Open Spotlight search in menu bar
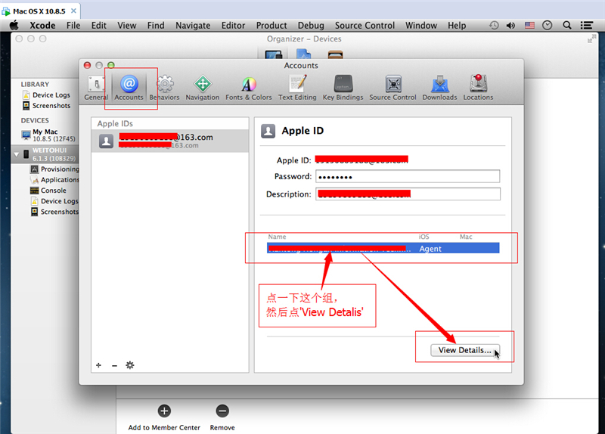 pyautogui.click(x=566, y=26)
